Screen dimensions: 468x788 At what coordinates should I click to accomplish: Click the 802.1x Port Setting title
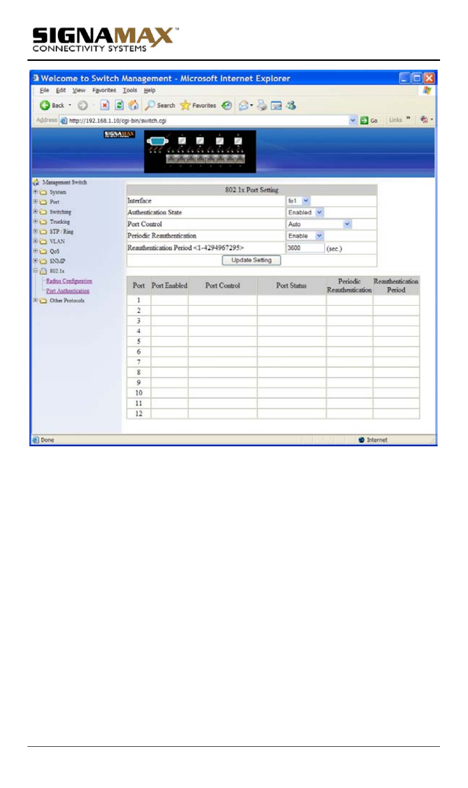coord(252,190)
